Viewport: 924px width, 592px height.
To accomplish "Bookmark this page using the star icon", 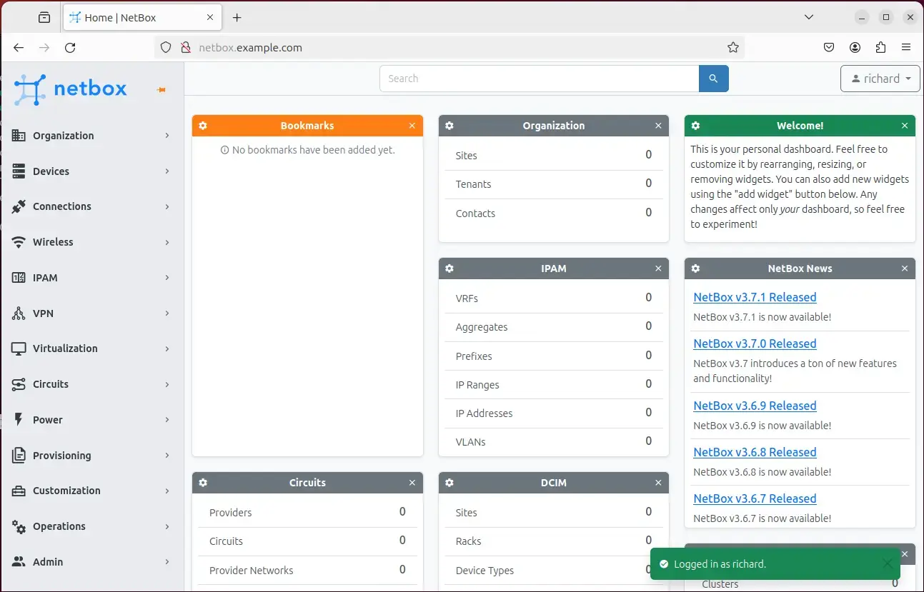I will 732,48.
